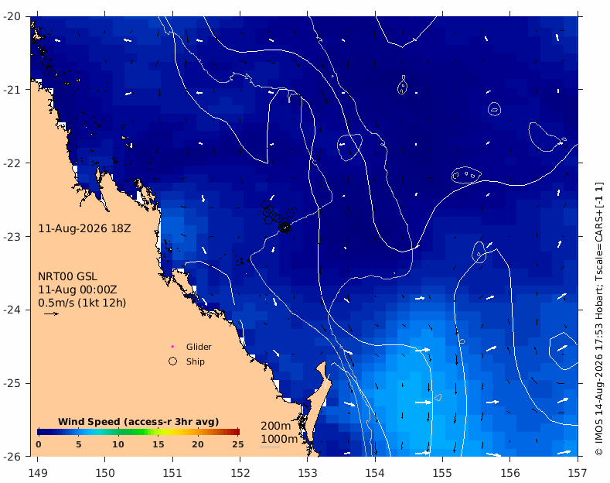Click the NRT00 GSL label
The image size is (610, 483).
[67, 276]
